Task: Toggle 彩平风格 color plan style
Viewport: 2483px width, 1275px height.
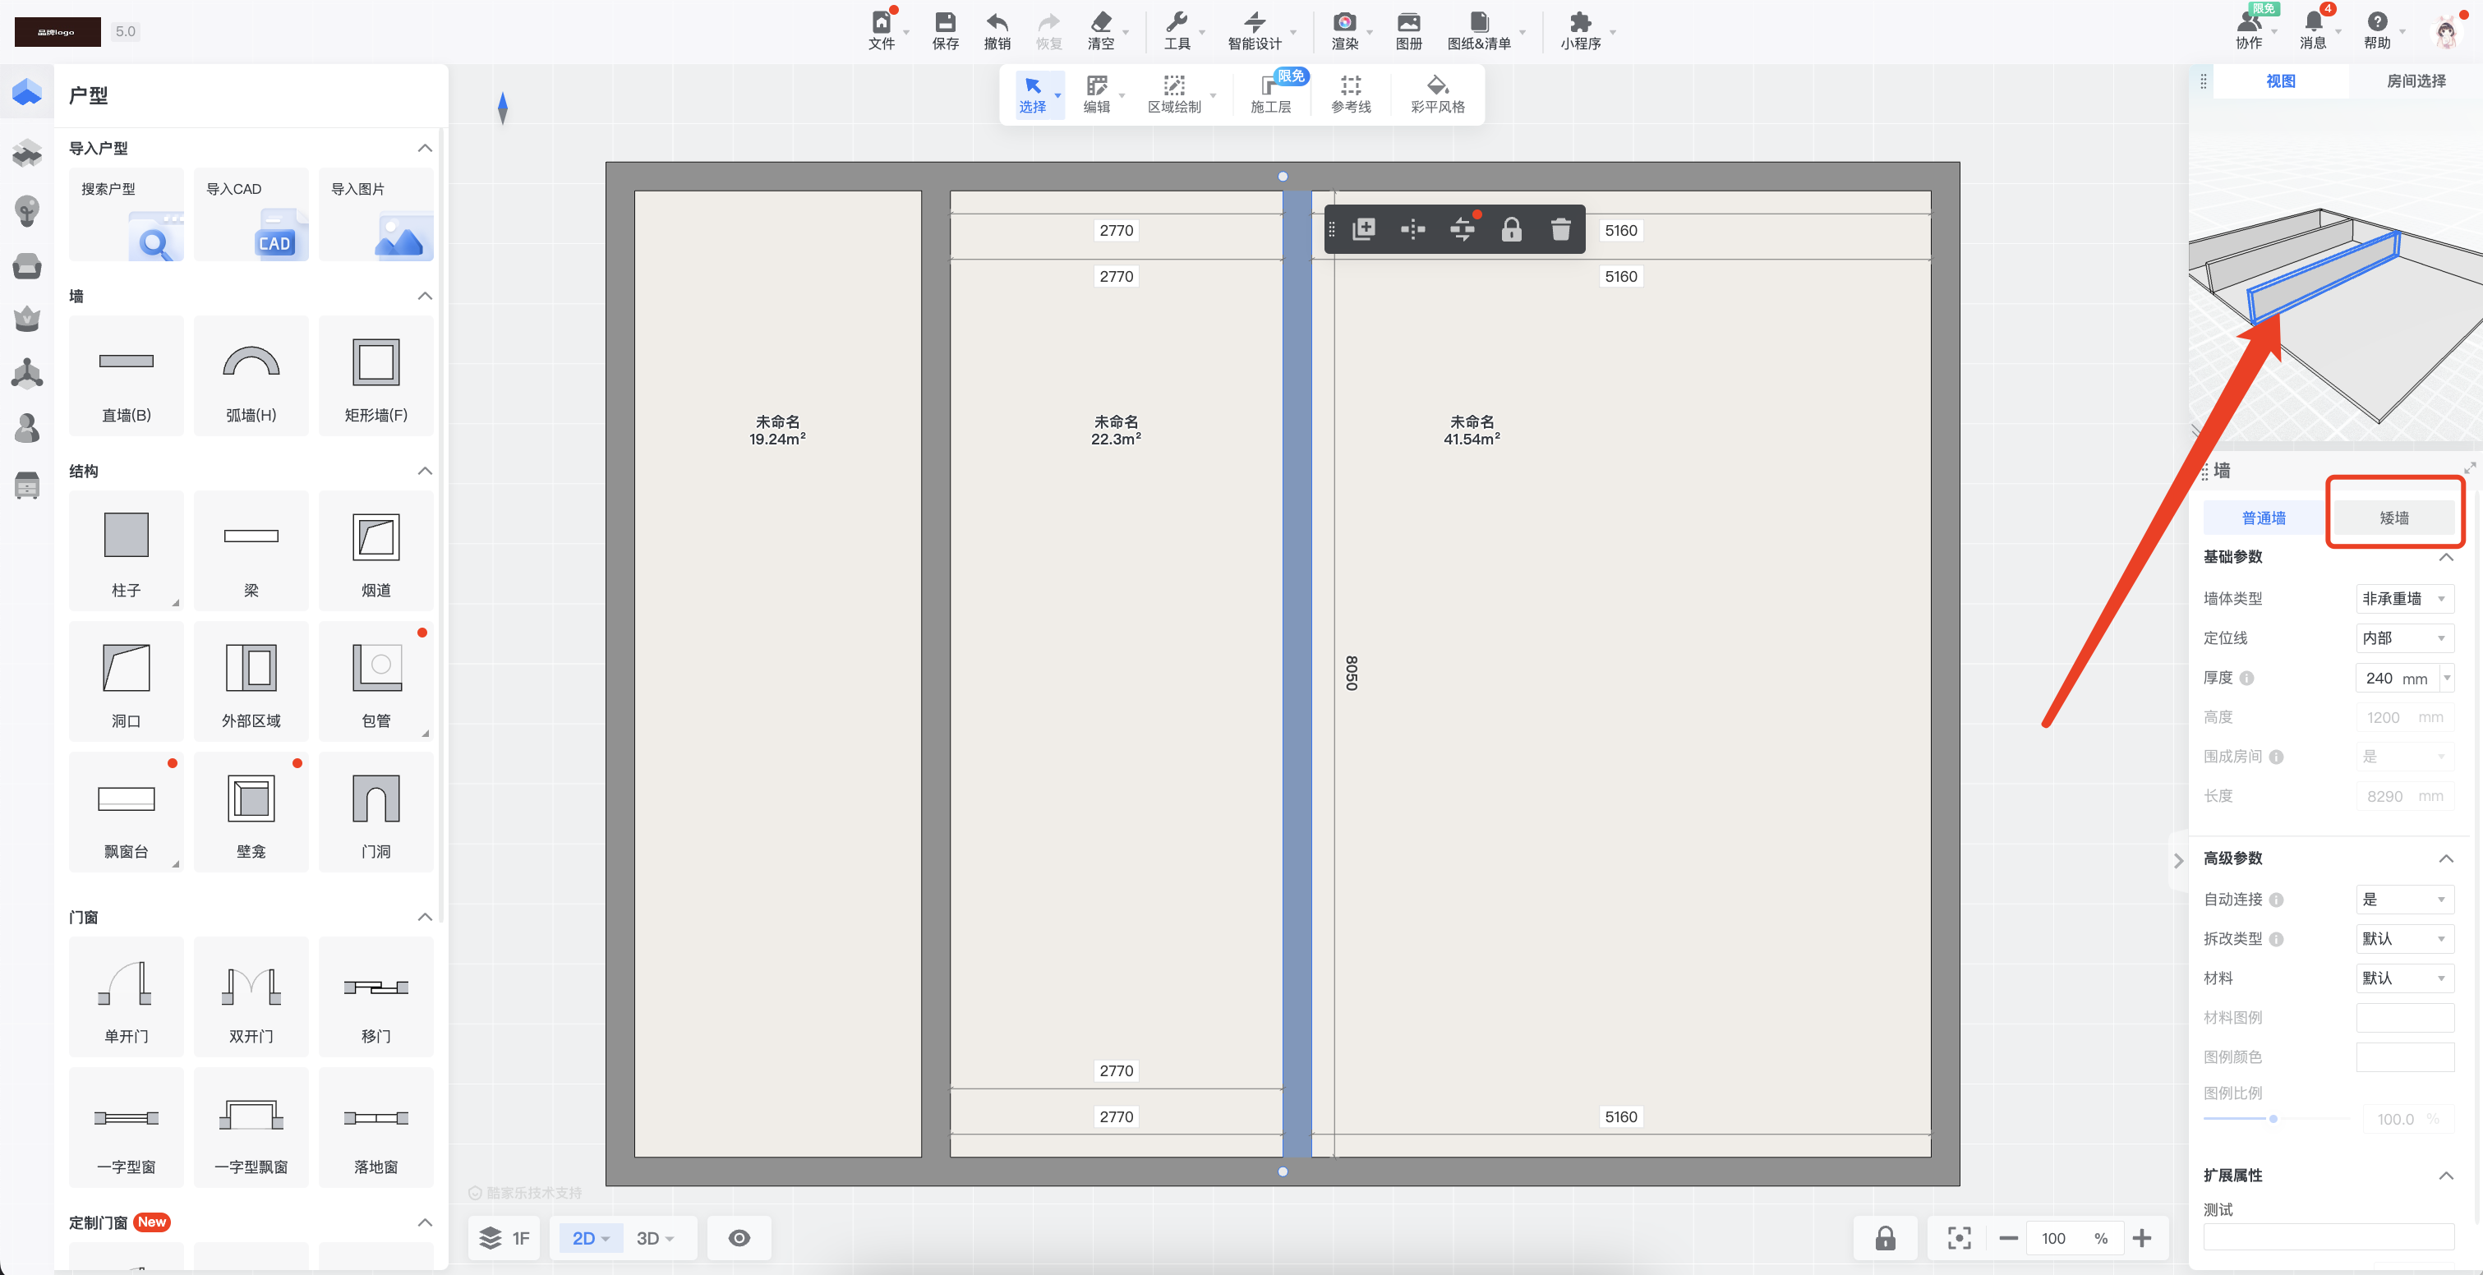Action: [x=1437, y=94]
